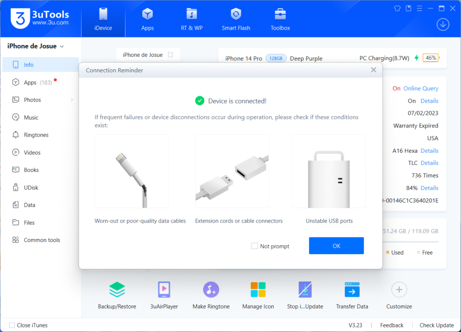Viewport: 461px width, 332px height.
Task: Open the hamburger menu in title bar
Action: point(420,8)
